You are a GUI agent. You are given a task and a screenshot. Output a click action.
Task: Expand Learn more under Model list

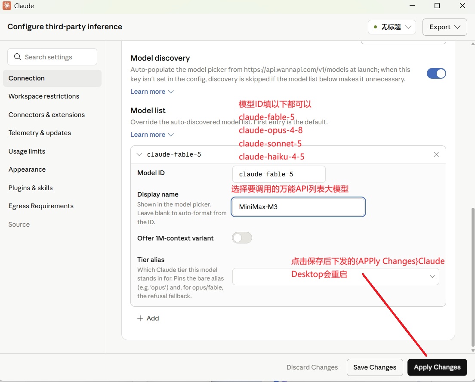[x=152, y=135]
